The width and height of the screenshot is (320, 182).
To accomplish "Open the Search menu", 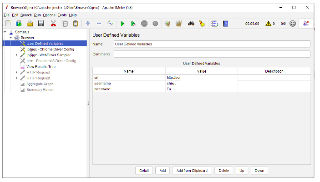I will 26,15.
